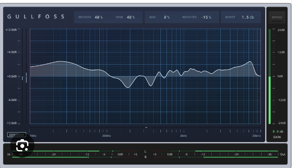
Task: Click the 20kHz frequency label
Action: coord(257,136)
